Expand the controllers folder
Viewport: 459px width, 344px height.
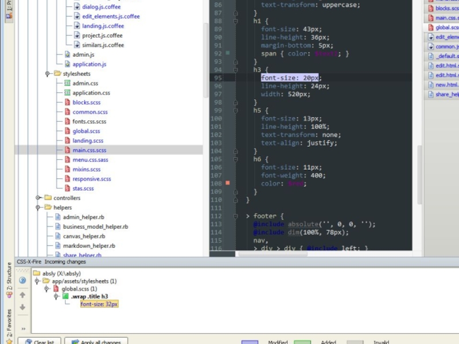(x=38, y=198)
